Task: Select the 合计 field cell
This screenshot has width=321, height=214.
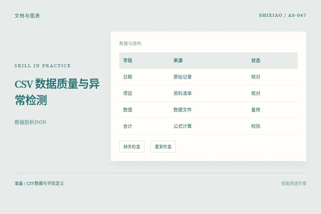Action: (128, 126)
